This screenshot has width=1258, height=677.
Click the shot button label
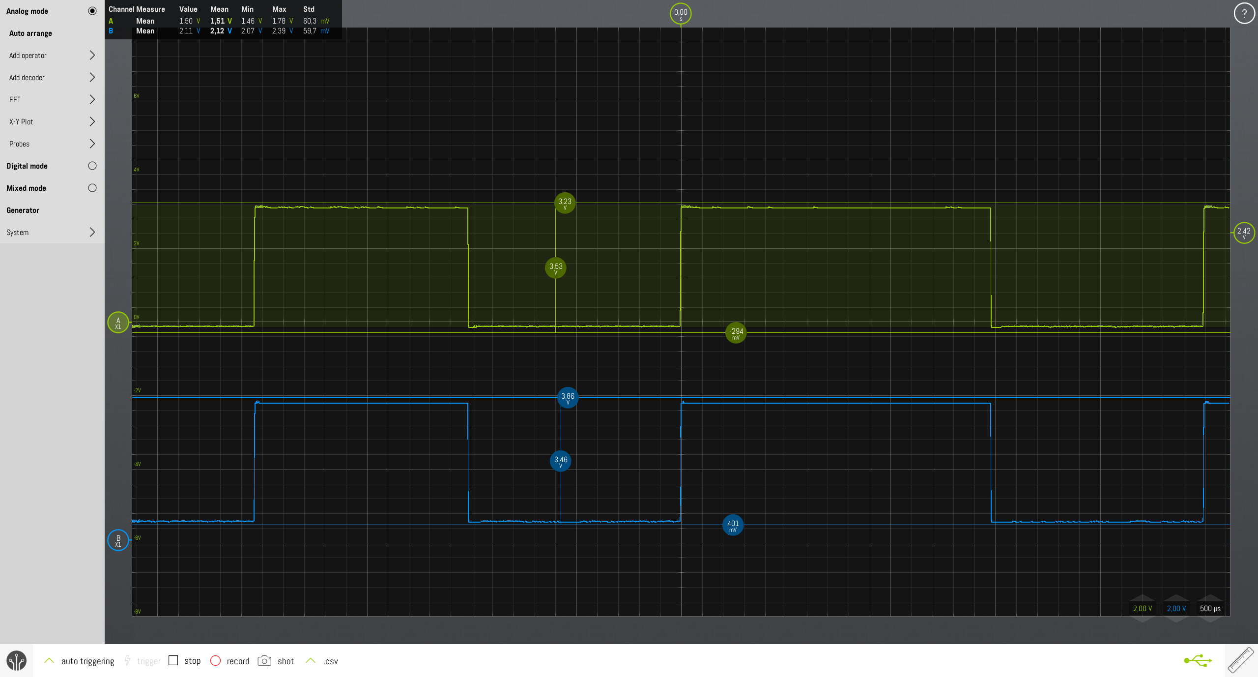point(286,661)
